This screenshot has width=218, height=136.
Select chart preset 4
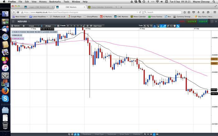[81, 26]
